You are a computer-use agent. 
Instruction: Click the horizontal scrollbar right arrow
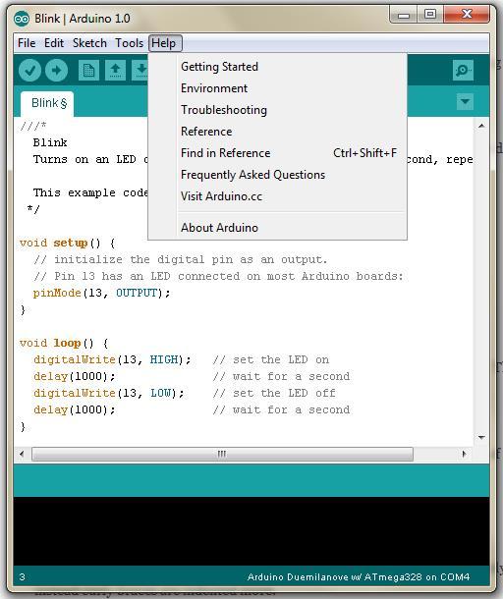tap(465, 454)
